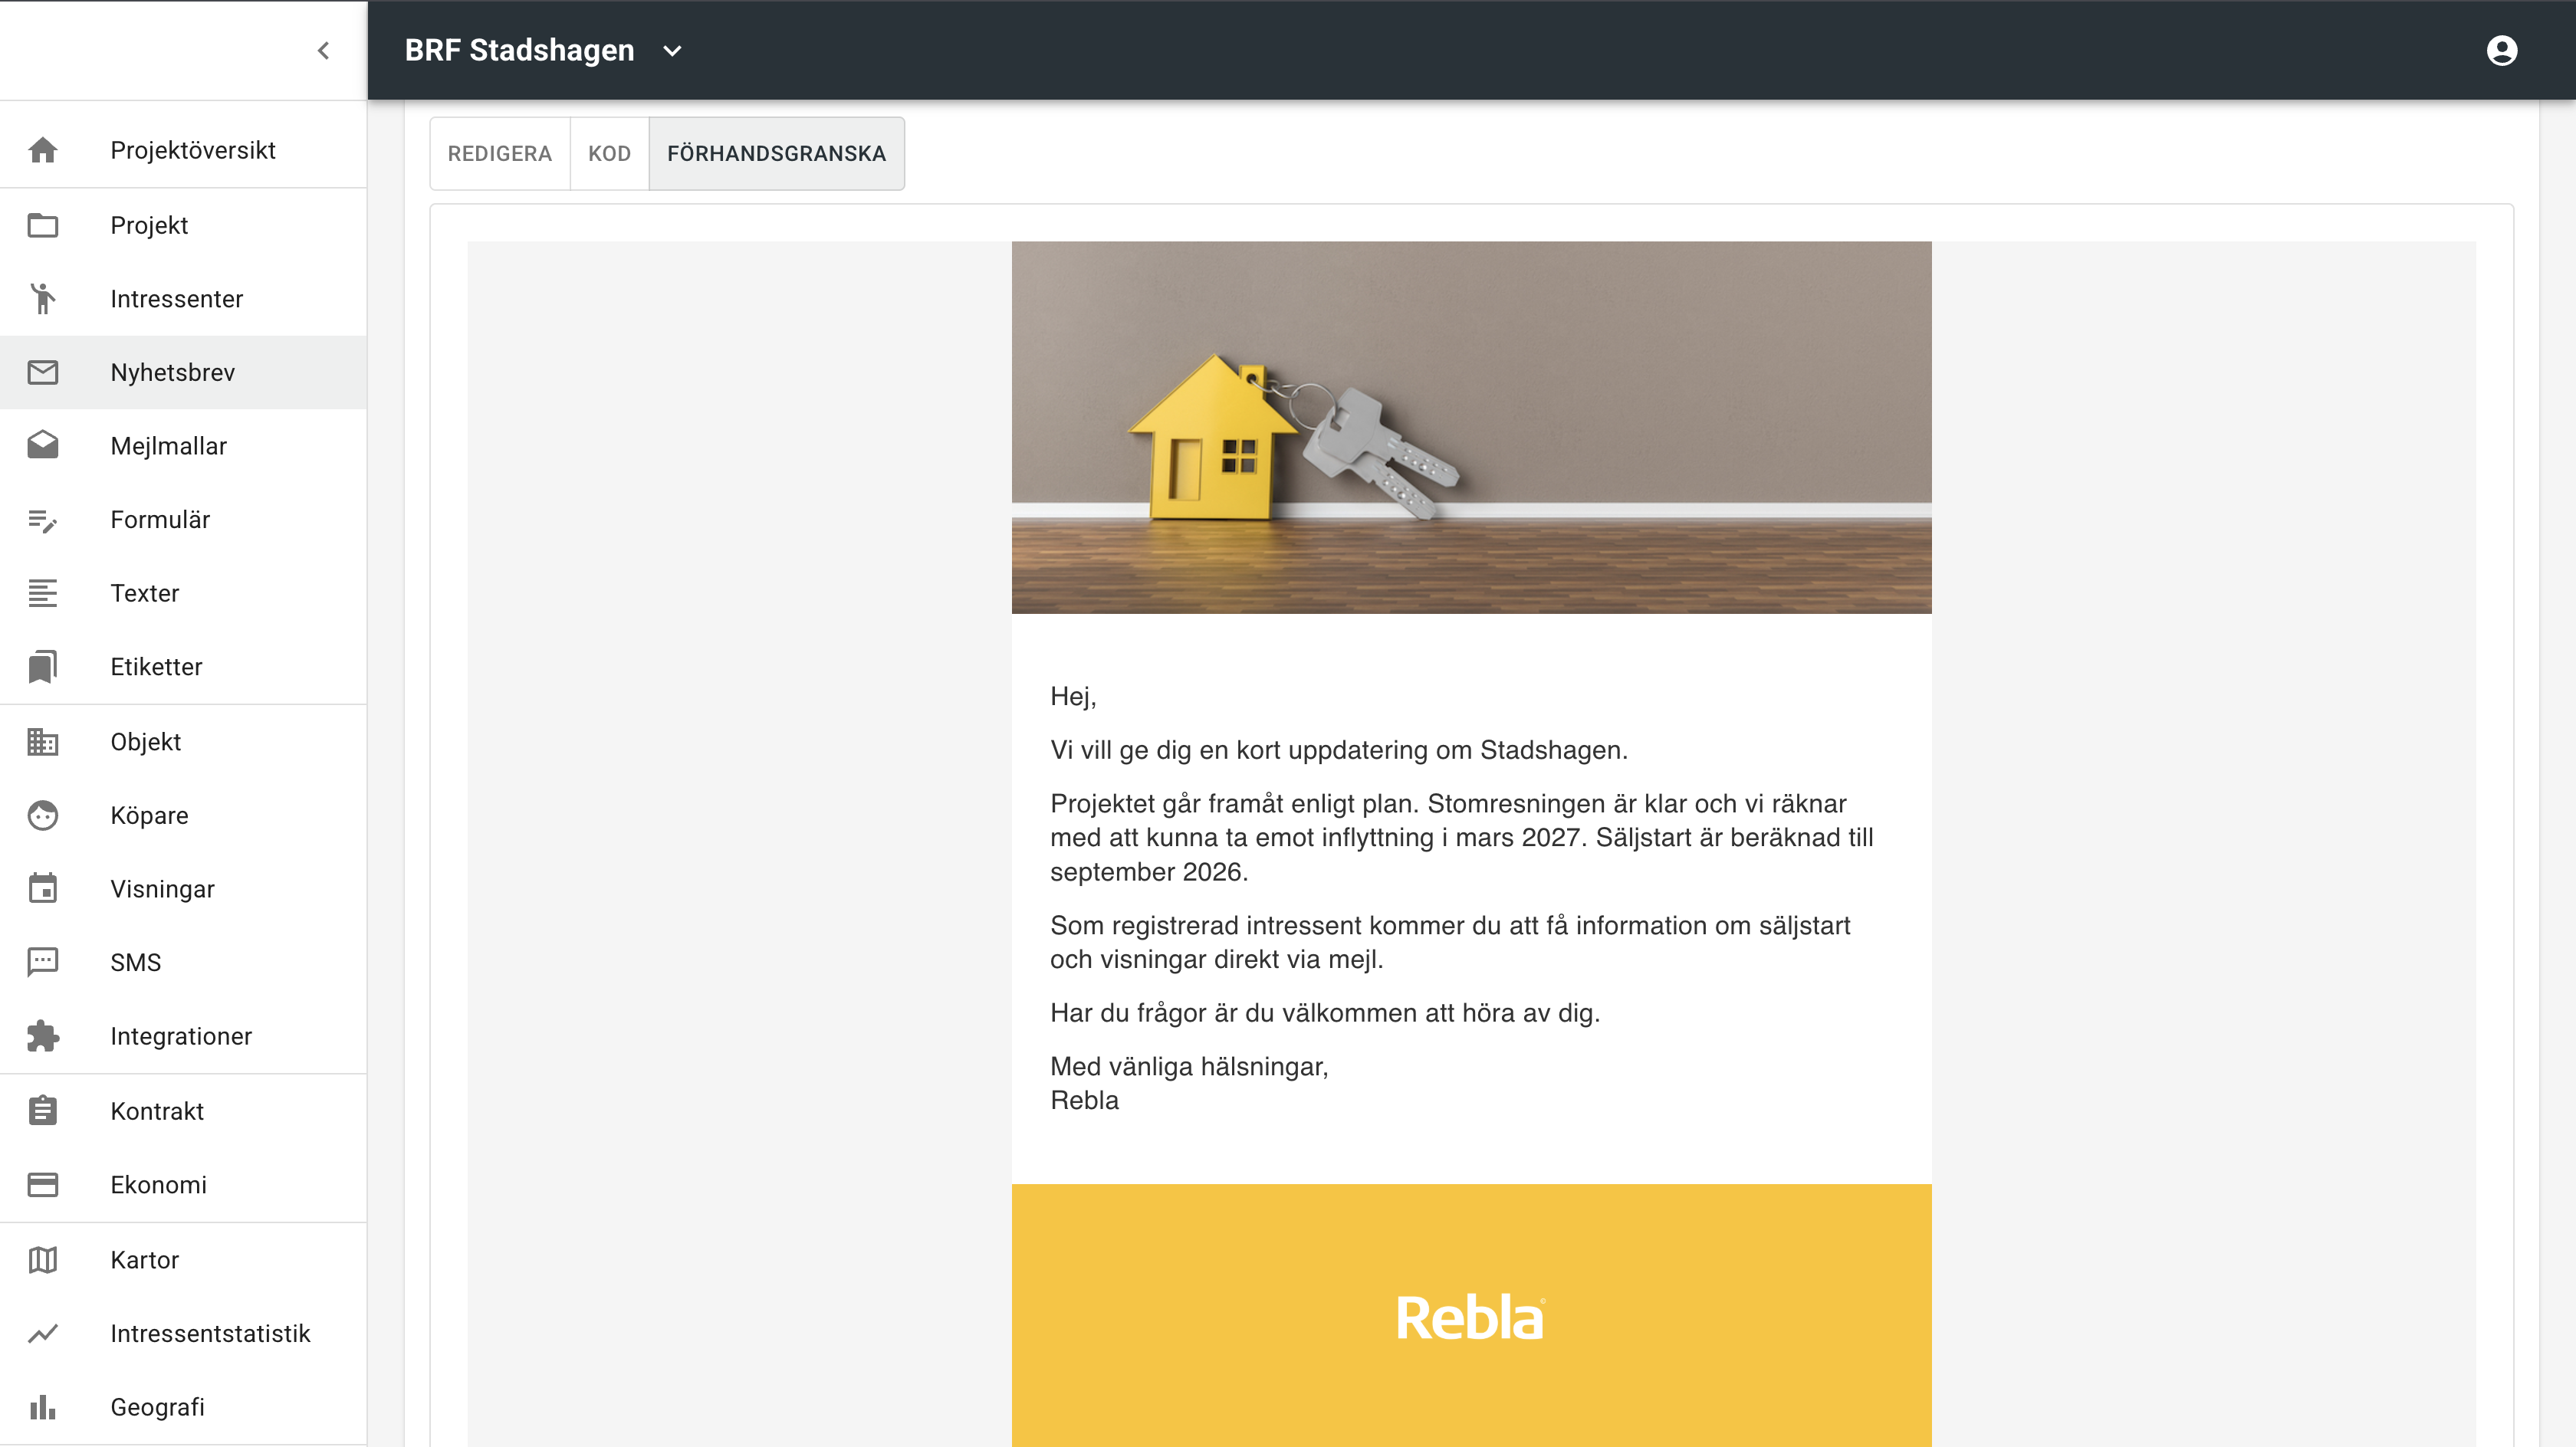Go to Intressentstatistik in the sidebar
The image size is (2576, 1447).
pos(210,1333)
